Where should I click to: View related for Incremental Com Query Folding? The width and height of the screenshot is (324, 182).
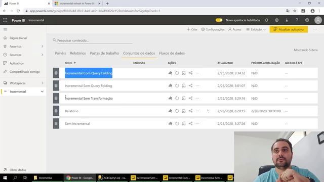pos(190,73)
